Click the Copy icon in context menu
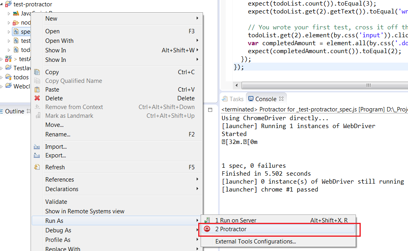The image size is (408, 251). click(x=37, y=72)
